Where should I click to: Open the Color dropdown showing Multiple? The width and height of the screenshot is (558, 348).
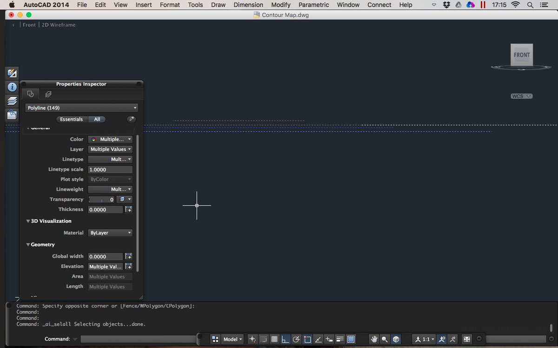click(110, 139)
